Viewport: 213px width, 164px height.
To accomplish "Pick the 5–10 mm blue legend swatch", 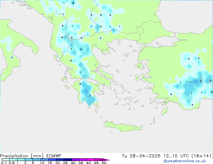I will tap(37, 160).
